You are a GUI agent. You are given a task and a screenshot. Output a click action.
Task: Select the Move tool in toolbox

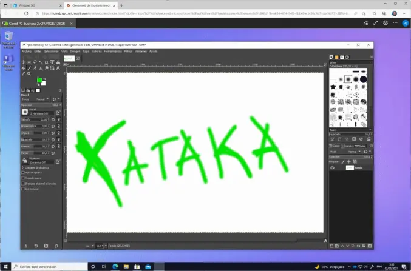coord(23,62)
